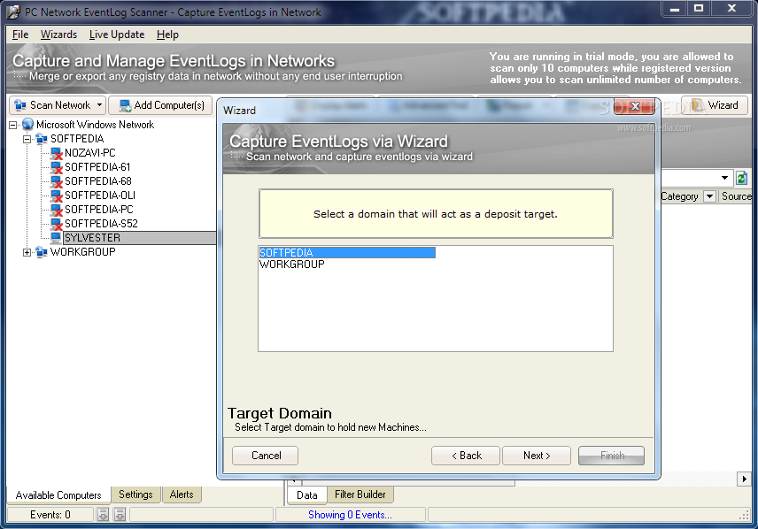This screenshot has width=758, height=529.
Task: Select SYLVESTER in the tree
Action: tap(92, 238)
